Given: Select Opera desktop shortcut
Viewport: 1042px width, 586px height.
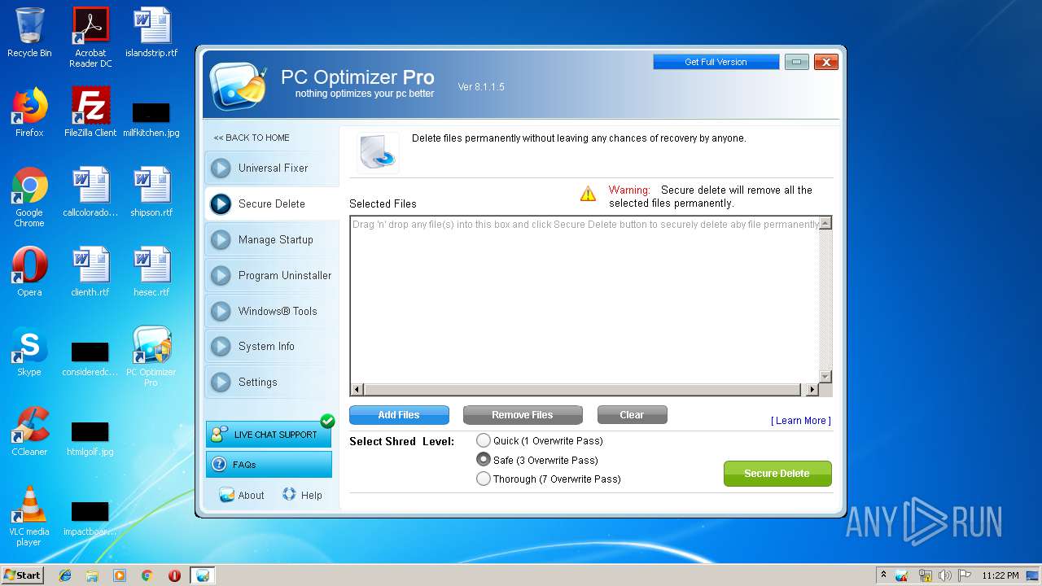Looking at the screenshot, I should [x=29, y=272].
